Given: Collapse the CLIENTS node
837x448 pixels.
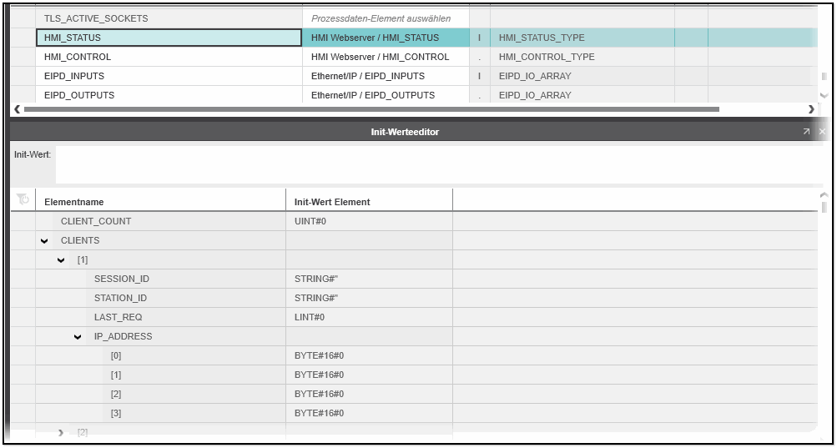Looking at the screenshot, I should point(44,240).
